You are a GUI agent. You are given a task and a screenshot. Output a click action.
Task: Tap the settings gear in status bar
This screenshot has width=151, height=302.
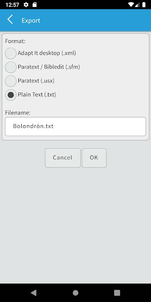pyautogui.click(x=26, y=5)
